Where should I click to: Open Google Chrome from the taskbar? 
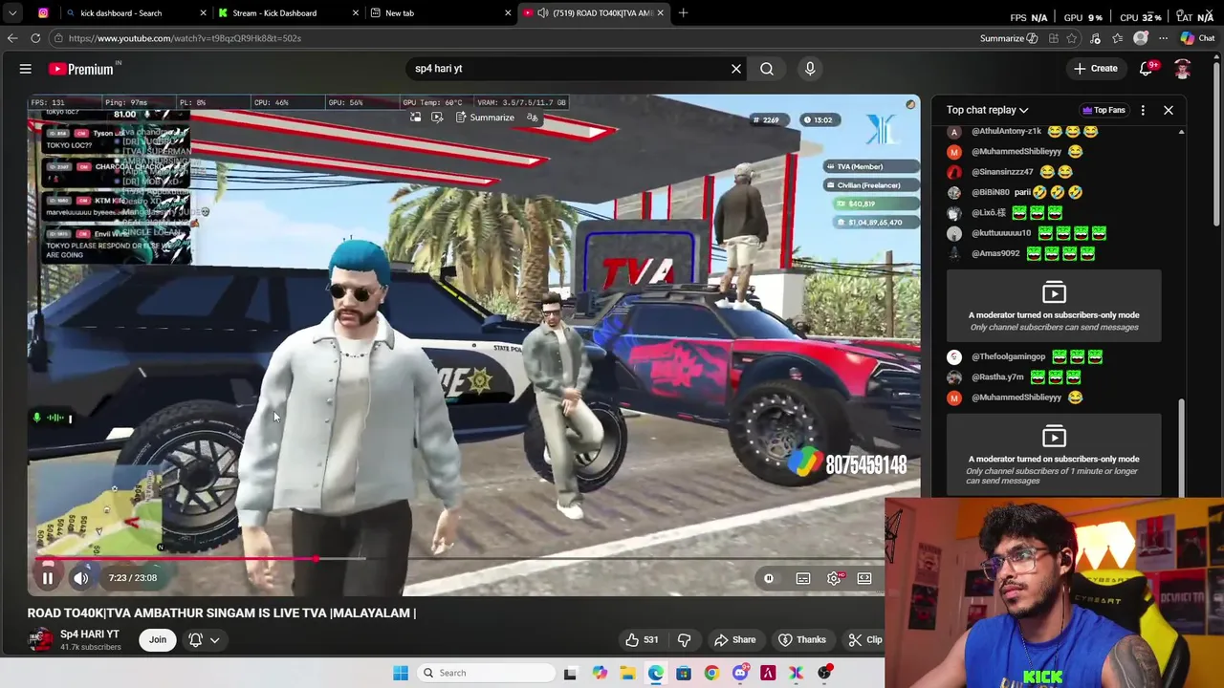click(x=711, y=673)
